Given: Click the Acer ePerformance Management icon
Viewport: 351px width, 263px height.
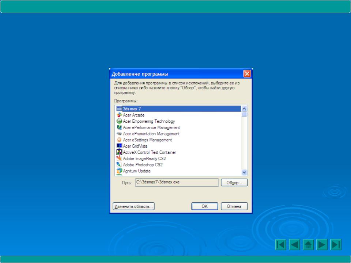Looking at the screenshot, I should click(x=119, y=127).
